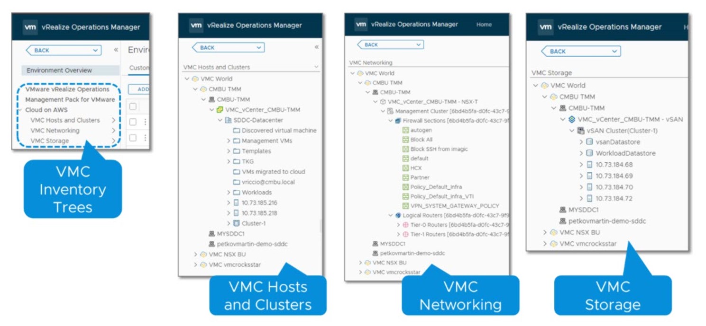Select VMC Storage in the inventory trees list
Viewport: 706px width, 326px height.
(x=50, y=141)
